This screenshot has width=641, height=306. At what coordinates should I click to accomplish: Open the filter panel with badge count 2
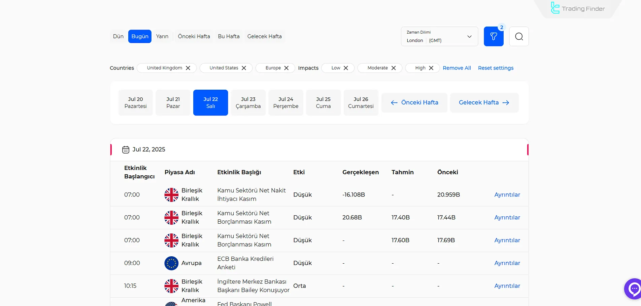[x=493, y=36]
